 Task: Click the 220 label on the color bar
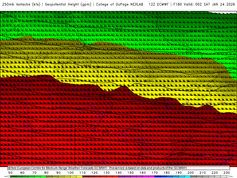(x=214, y=173)
